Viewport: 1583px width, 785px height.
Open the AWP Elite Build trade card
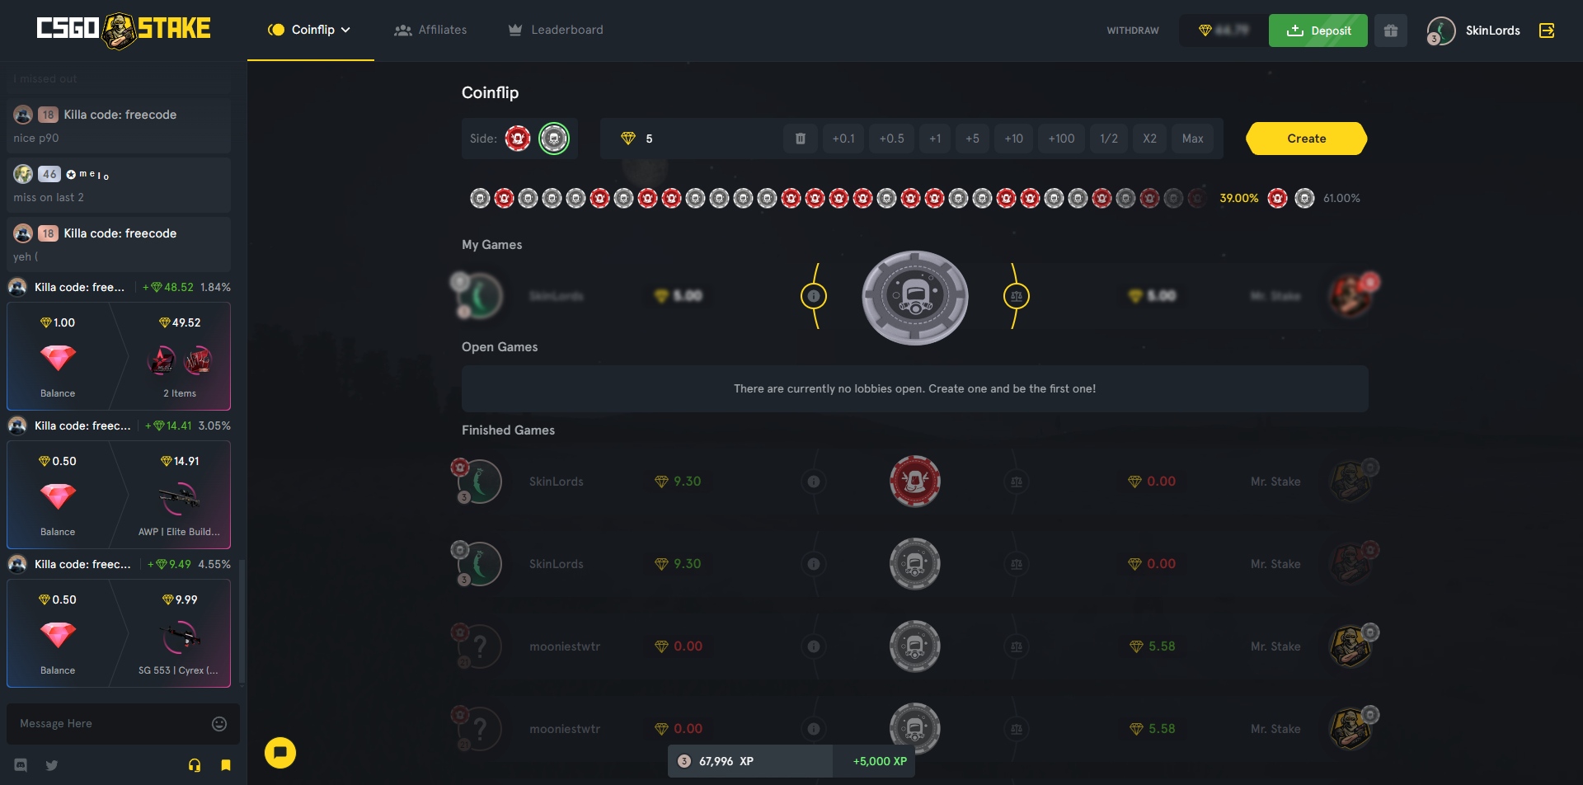119,495
